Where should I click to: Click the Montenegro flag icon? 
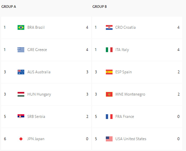click(x=109, y=94)
